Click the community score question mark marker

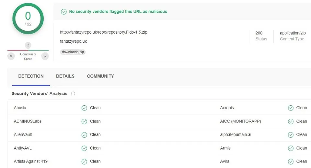[x=28, y=45]
